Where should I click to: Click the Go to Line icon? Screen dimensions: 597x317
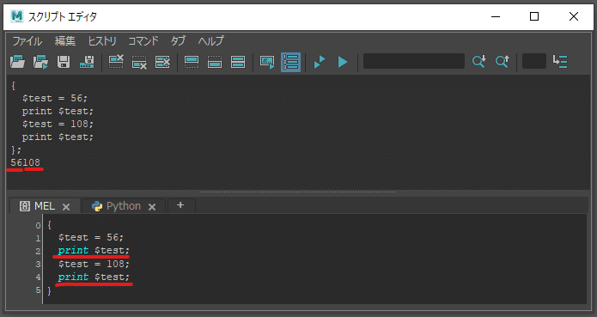(x=560, y=61)
